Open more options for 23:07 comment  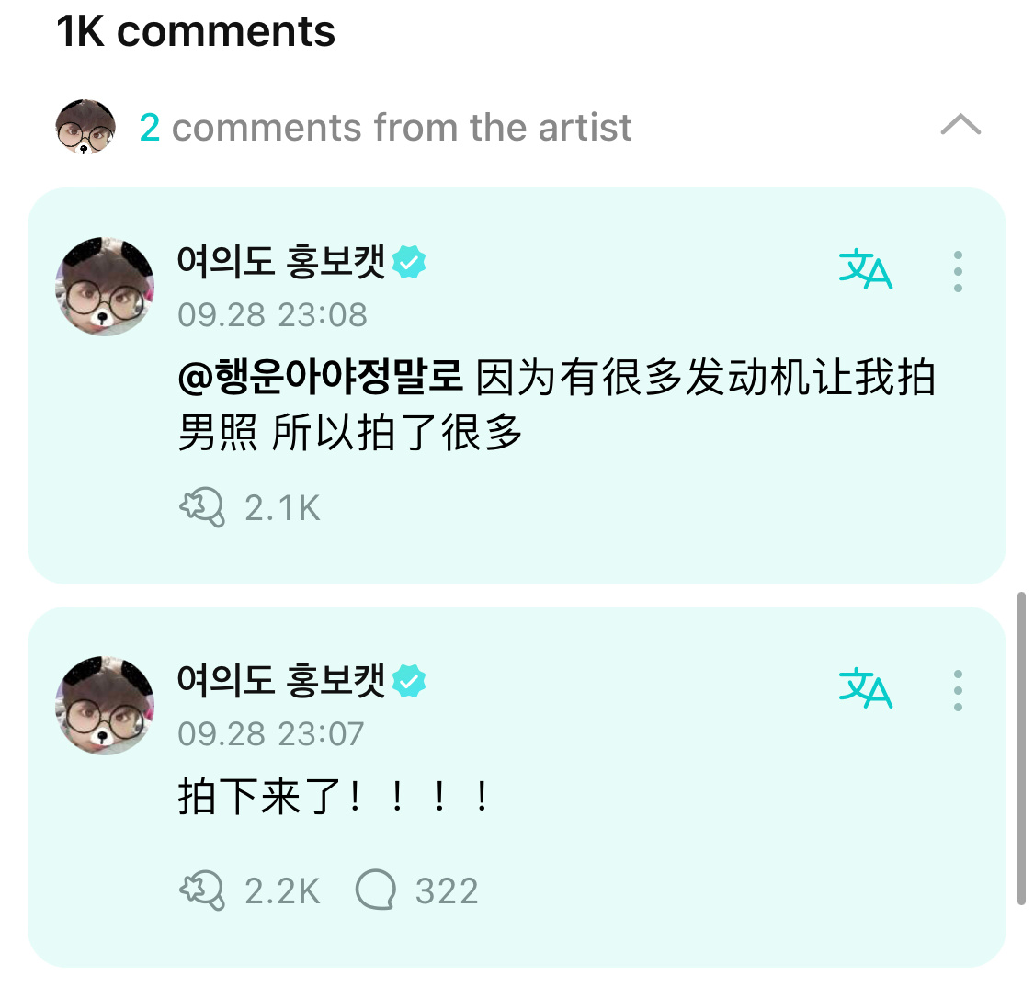click(x=958, y=690)
